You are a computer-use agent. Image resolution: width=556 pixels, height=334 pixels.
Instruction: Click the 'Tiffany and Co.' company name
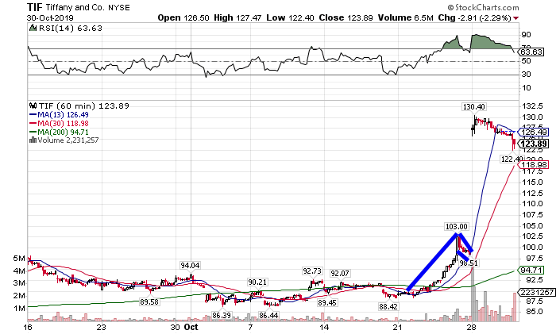(75, 7)
